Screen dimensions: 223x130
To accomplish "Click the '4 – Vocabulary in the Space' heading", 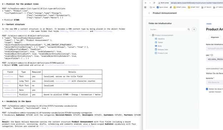I will pos(16,101).
